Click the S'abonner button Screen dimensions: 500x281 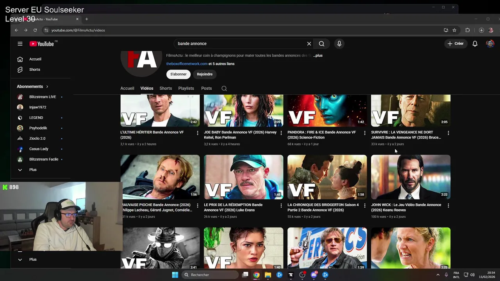179,74
